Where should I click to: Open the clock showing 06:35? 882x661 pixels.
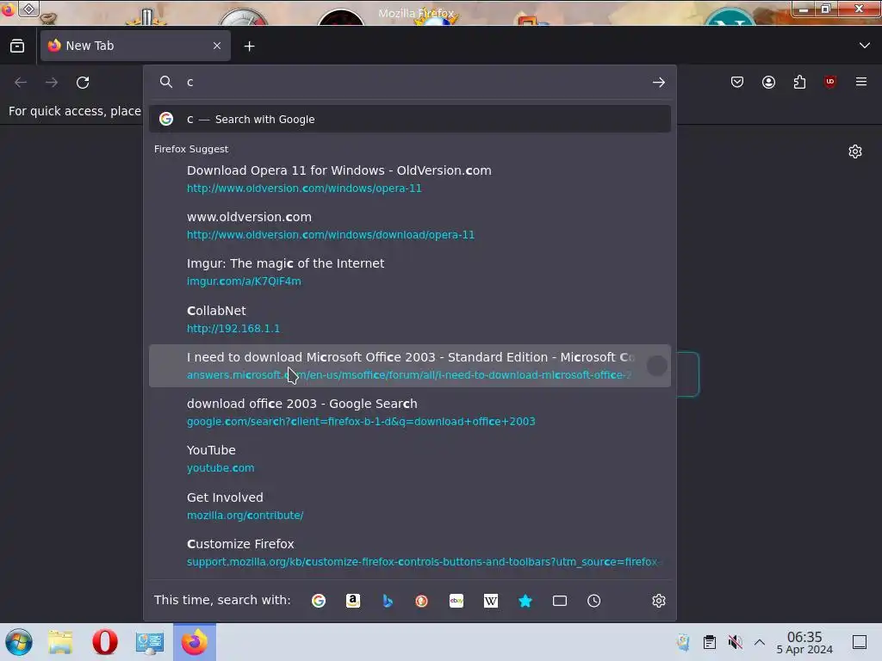[804, 642]
